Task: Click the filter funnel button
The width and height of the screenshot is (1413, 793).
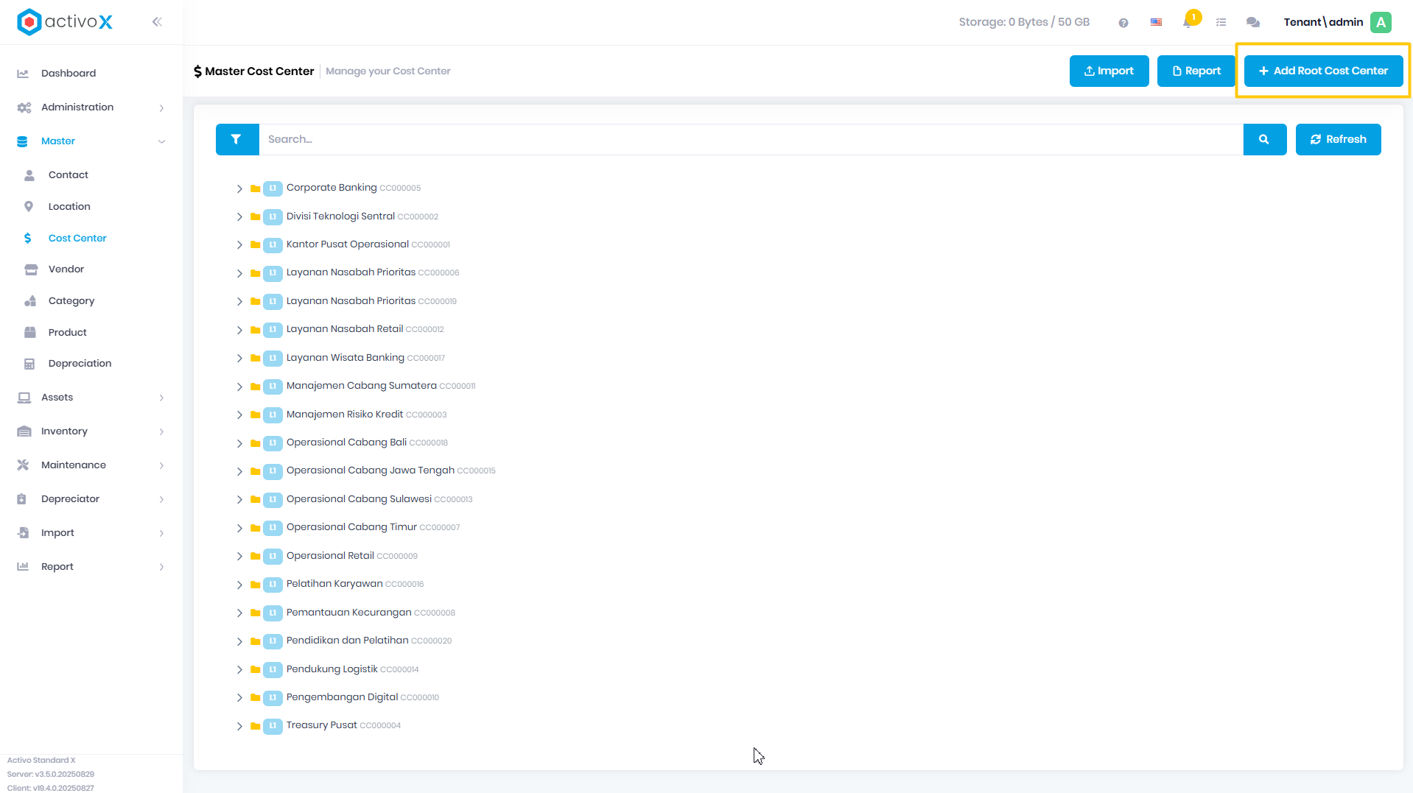Action: pyautogui.click(x=236, y=139)
